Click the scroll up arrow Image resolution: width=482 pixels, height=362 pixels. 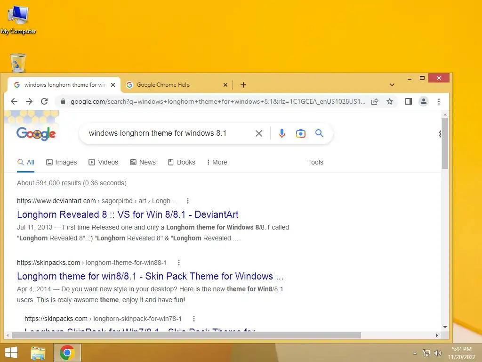[x=445, y=115]
